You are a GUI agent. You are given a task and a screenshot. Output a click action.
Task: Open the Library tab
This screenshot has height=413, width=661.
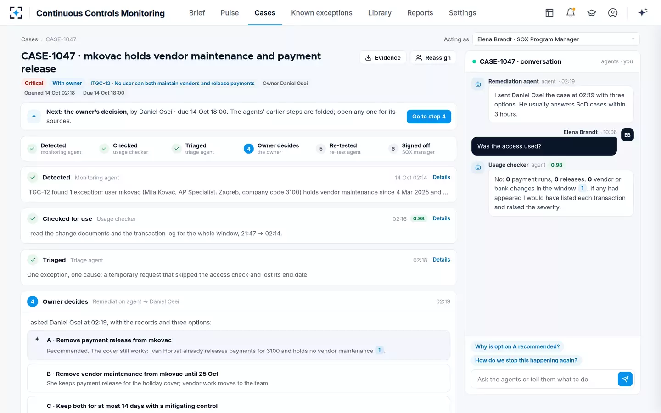click(380, 13)
